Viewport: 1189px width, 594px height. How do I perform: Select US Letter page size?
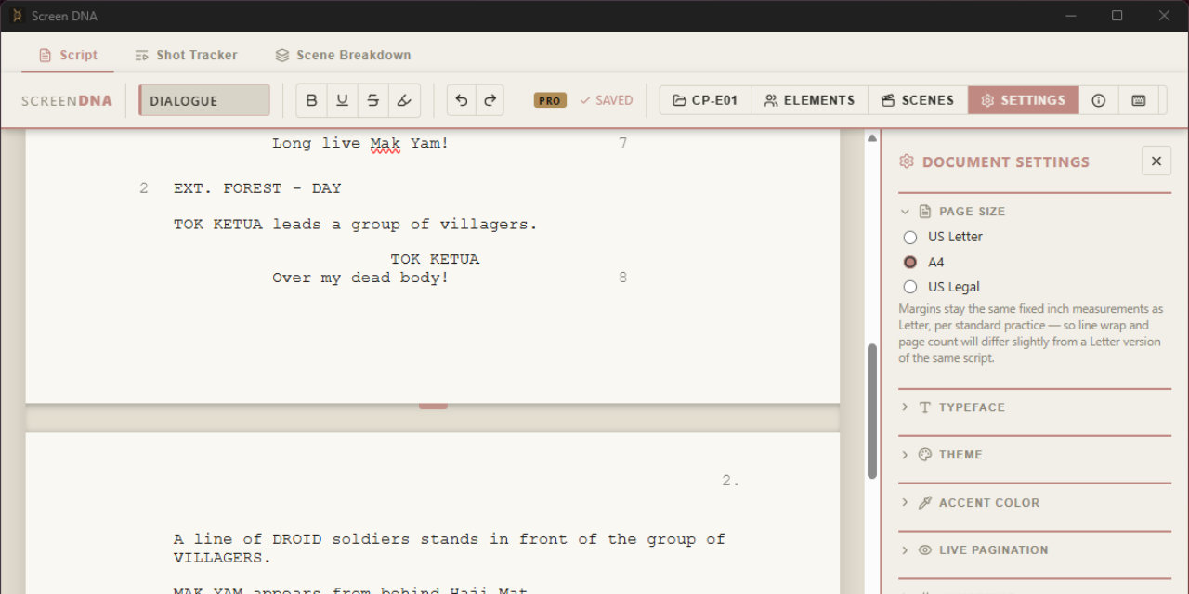943,237
